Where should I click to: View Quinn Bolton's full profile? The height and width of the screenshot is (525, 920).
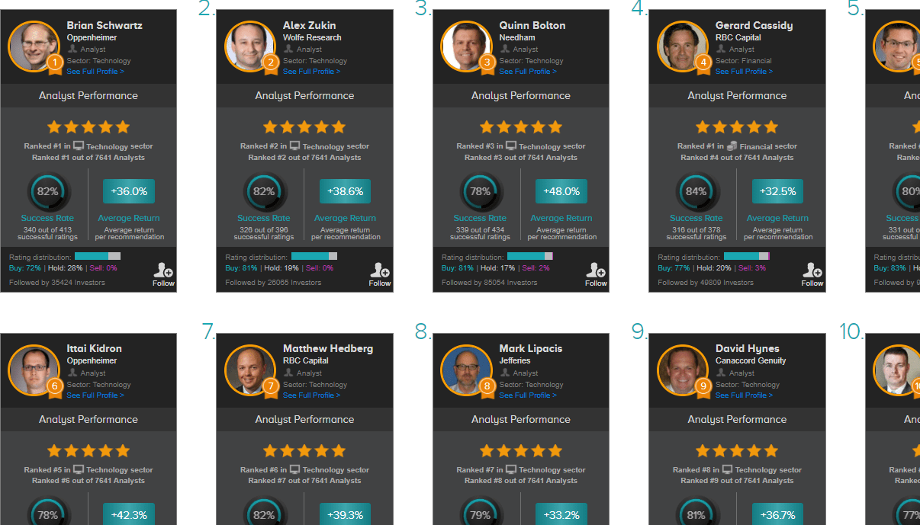[x=528, y=72]
